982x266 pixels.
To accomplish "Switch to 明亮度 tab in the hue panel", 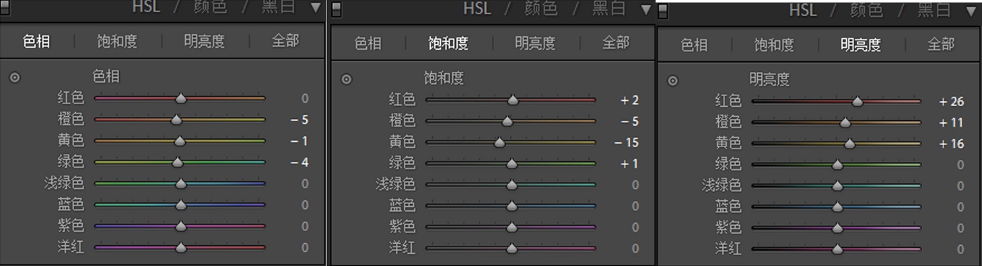I will pos(205,42).
